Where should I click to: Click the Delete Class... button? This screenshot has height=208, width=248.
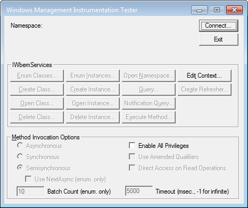[37, 117]
